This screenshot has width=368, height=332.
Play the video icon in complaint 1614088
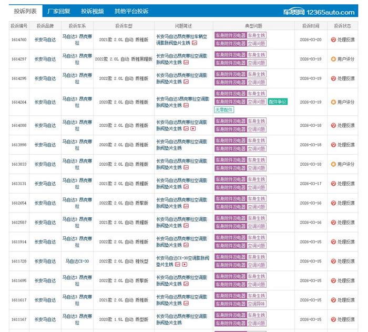(193, 128)
